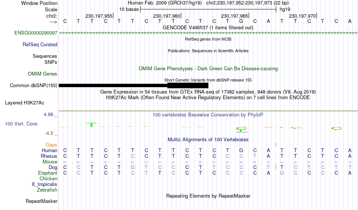Click the SNPs track label
358x210 pixels.
click(51, 62)
